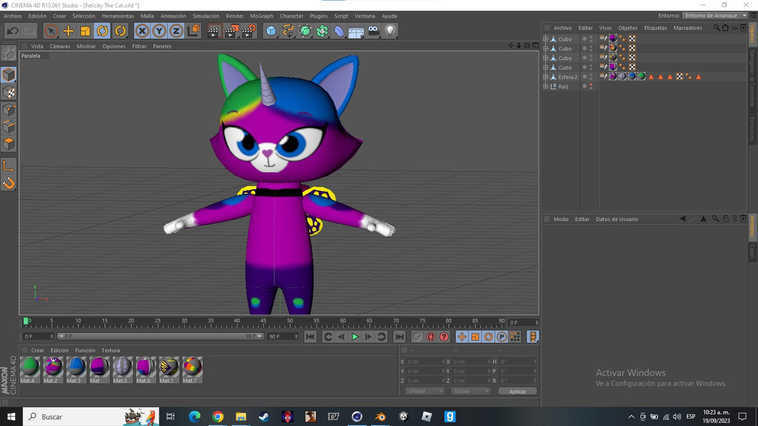The width and height of the screenshot is (758, 426).
Task: Click the timeline preview range bar
Action: click(160, 336)
